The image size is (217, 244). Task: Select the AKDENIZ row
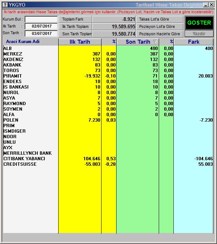pos(108,60)
